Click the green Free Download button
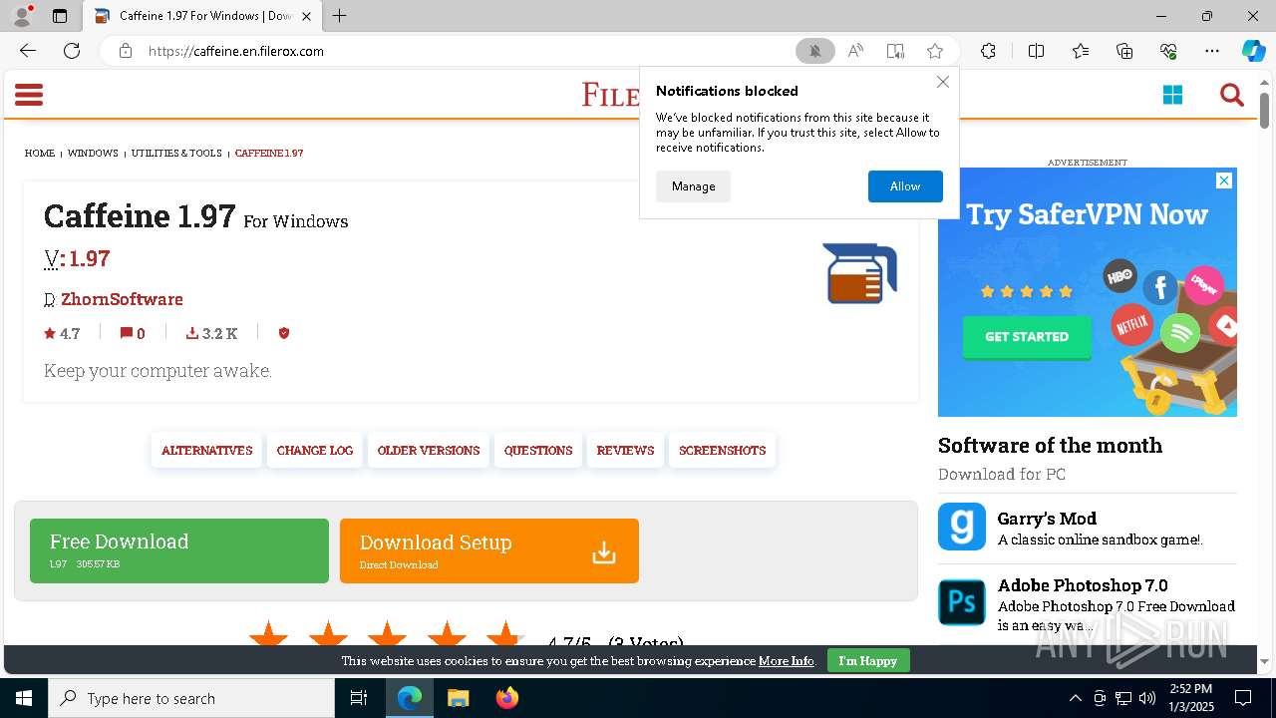Viewport: 1276px width, 718px height. (179, 550)
